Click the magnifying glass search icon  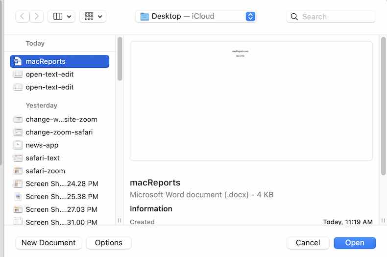[x=294, y=17]
